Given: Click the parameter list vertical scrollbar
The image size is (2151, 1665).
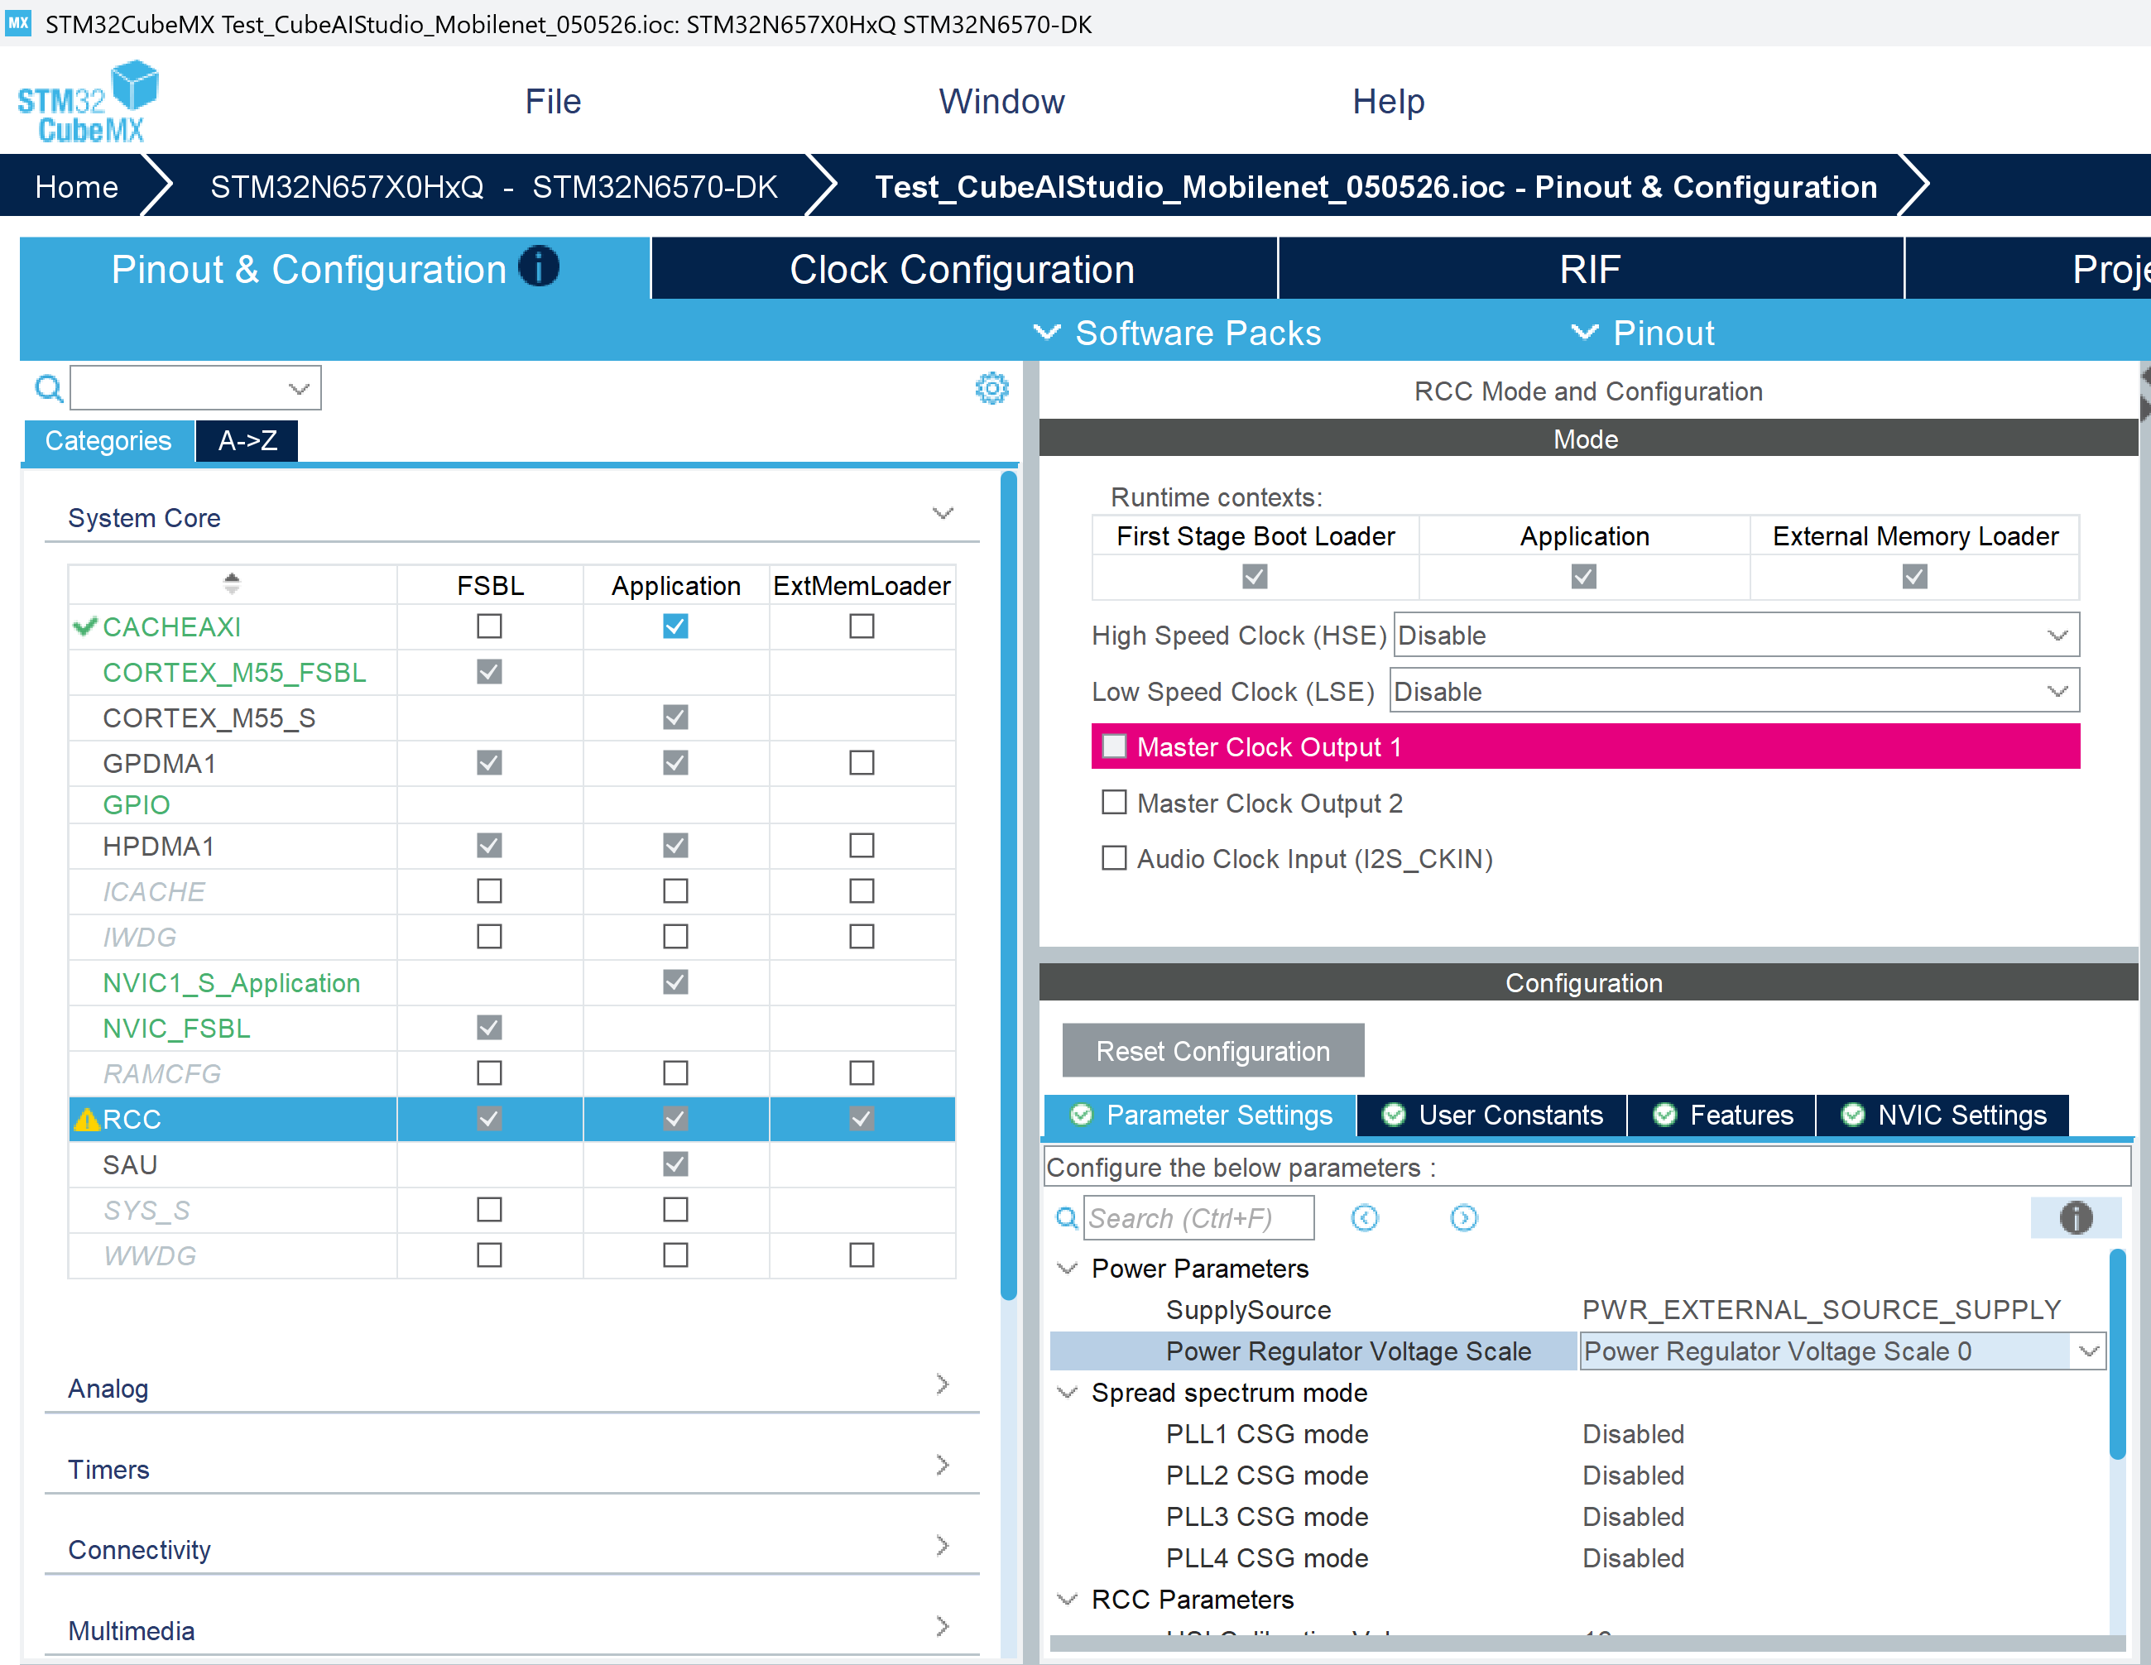Looking at the screenshot, I should [2116, 1354].
